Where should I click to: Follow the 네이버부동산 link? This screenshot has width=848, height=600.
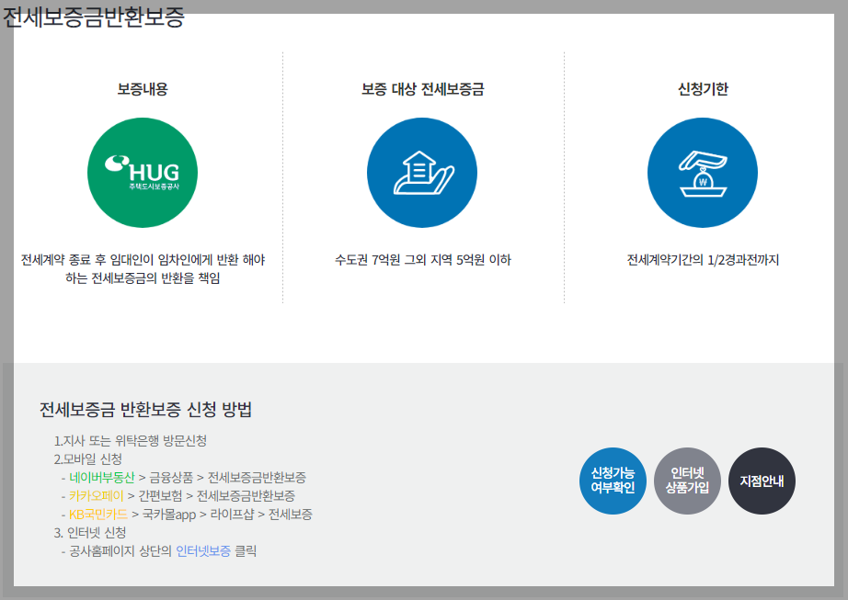[102, 478]
